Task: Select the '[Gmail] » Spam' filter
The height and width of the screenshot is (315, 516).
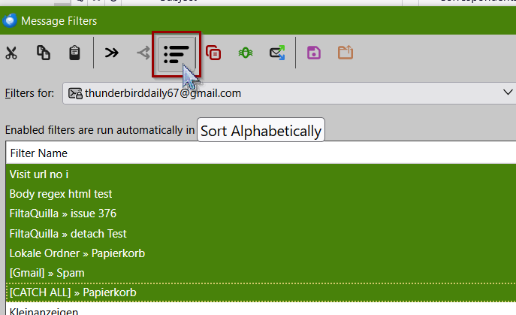Action: 261,273
